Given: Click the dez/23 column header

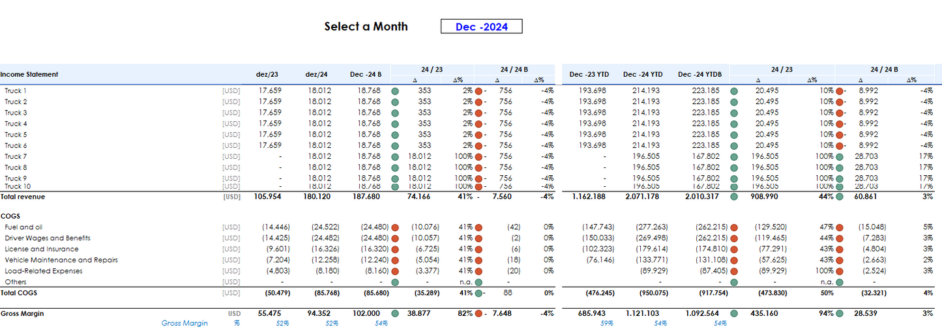Looking at the screenshot, I should pyautogui.click(x=268, y=74).
